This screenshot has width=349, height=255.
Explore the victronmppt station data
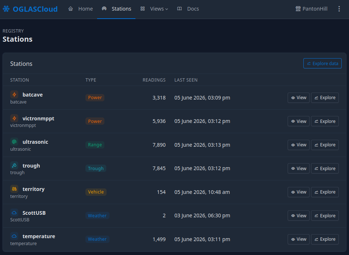click(325, 121)
